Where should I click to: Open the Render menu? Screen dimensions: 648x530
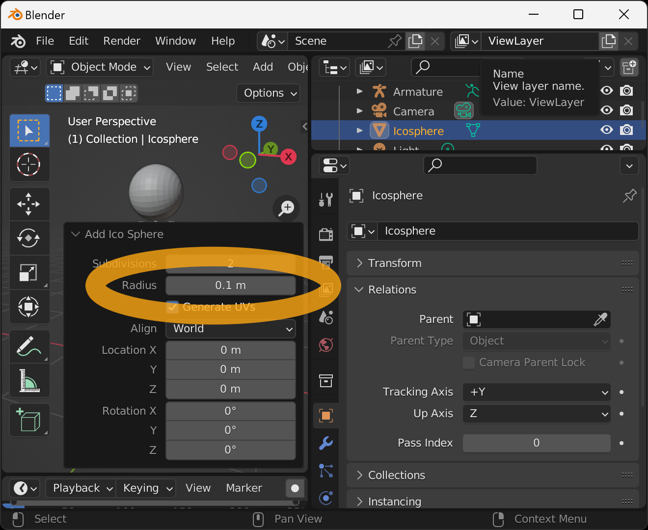[x=122, y=41]
